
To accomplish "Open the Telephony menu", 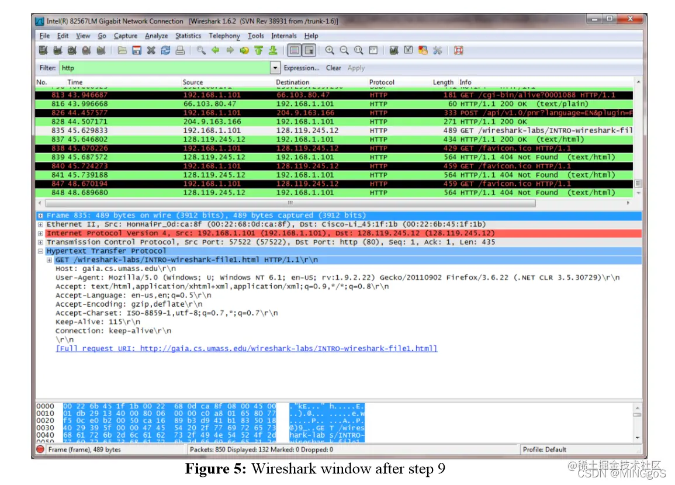I will [x=224, y=36].
